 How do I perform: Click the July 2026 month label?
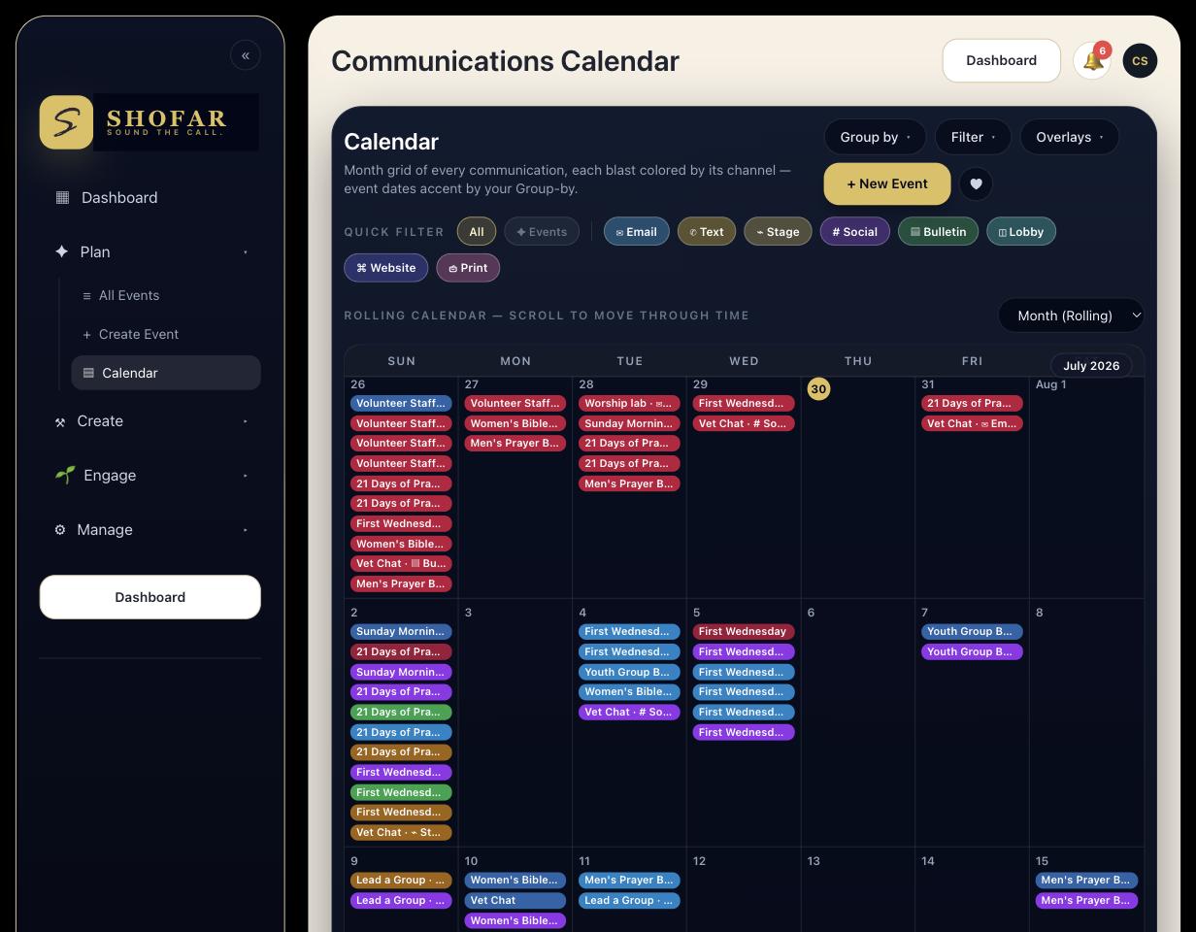tap(1091, 366)
